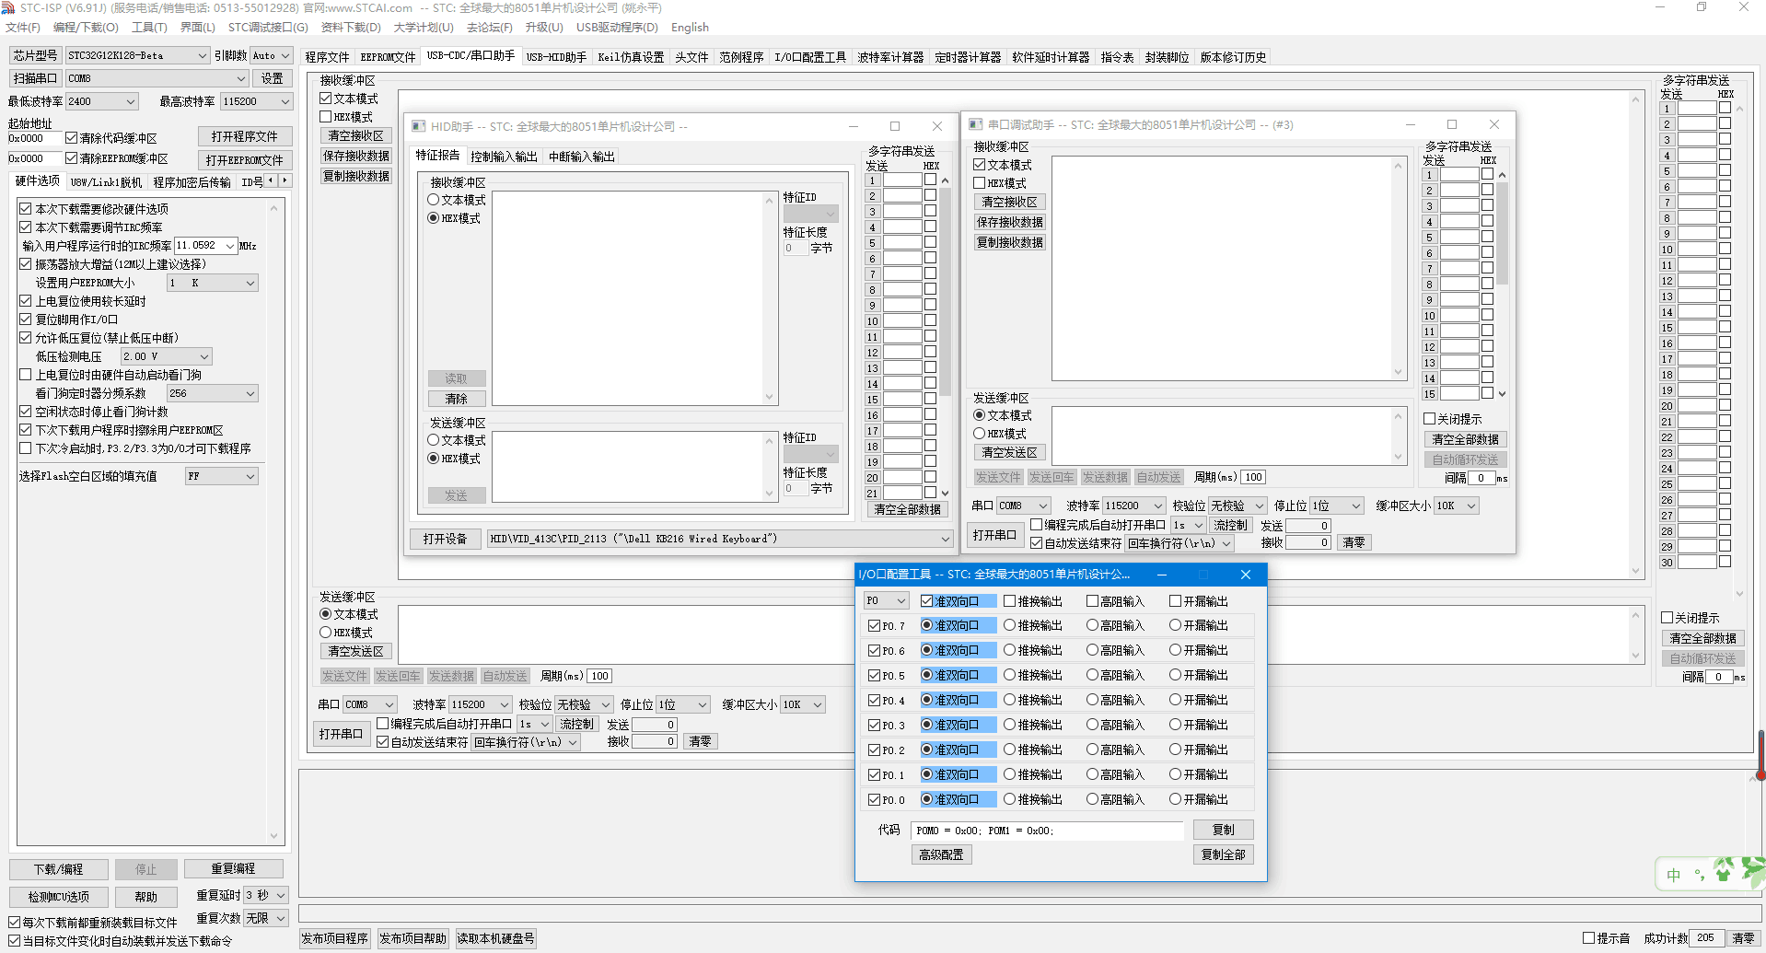
Task: Check the 高阻输入 all-pins checkbox for P0
Action: [1092, 601]
